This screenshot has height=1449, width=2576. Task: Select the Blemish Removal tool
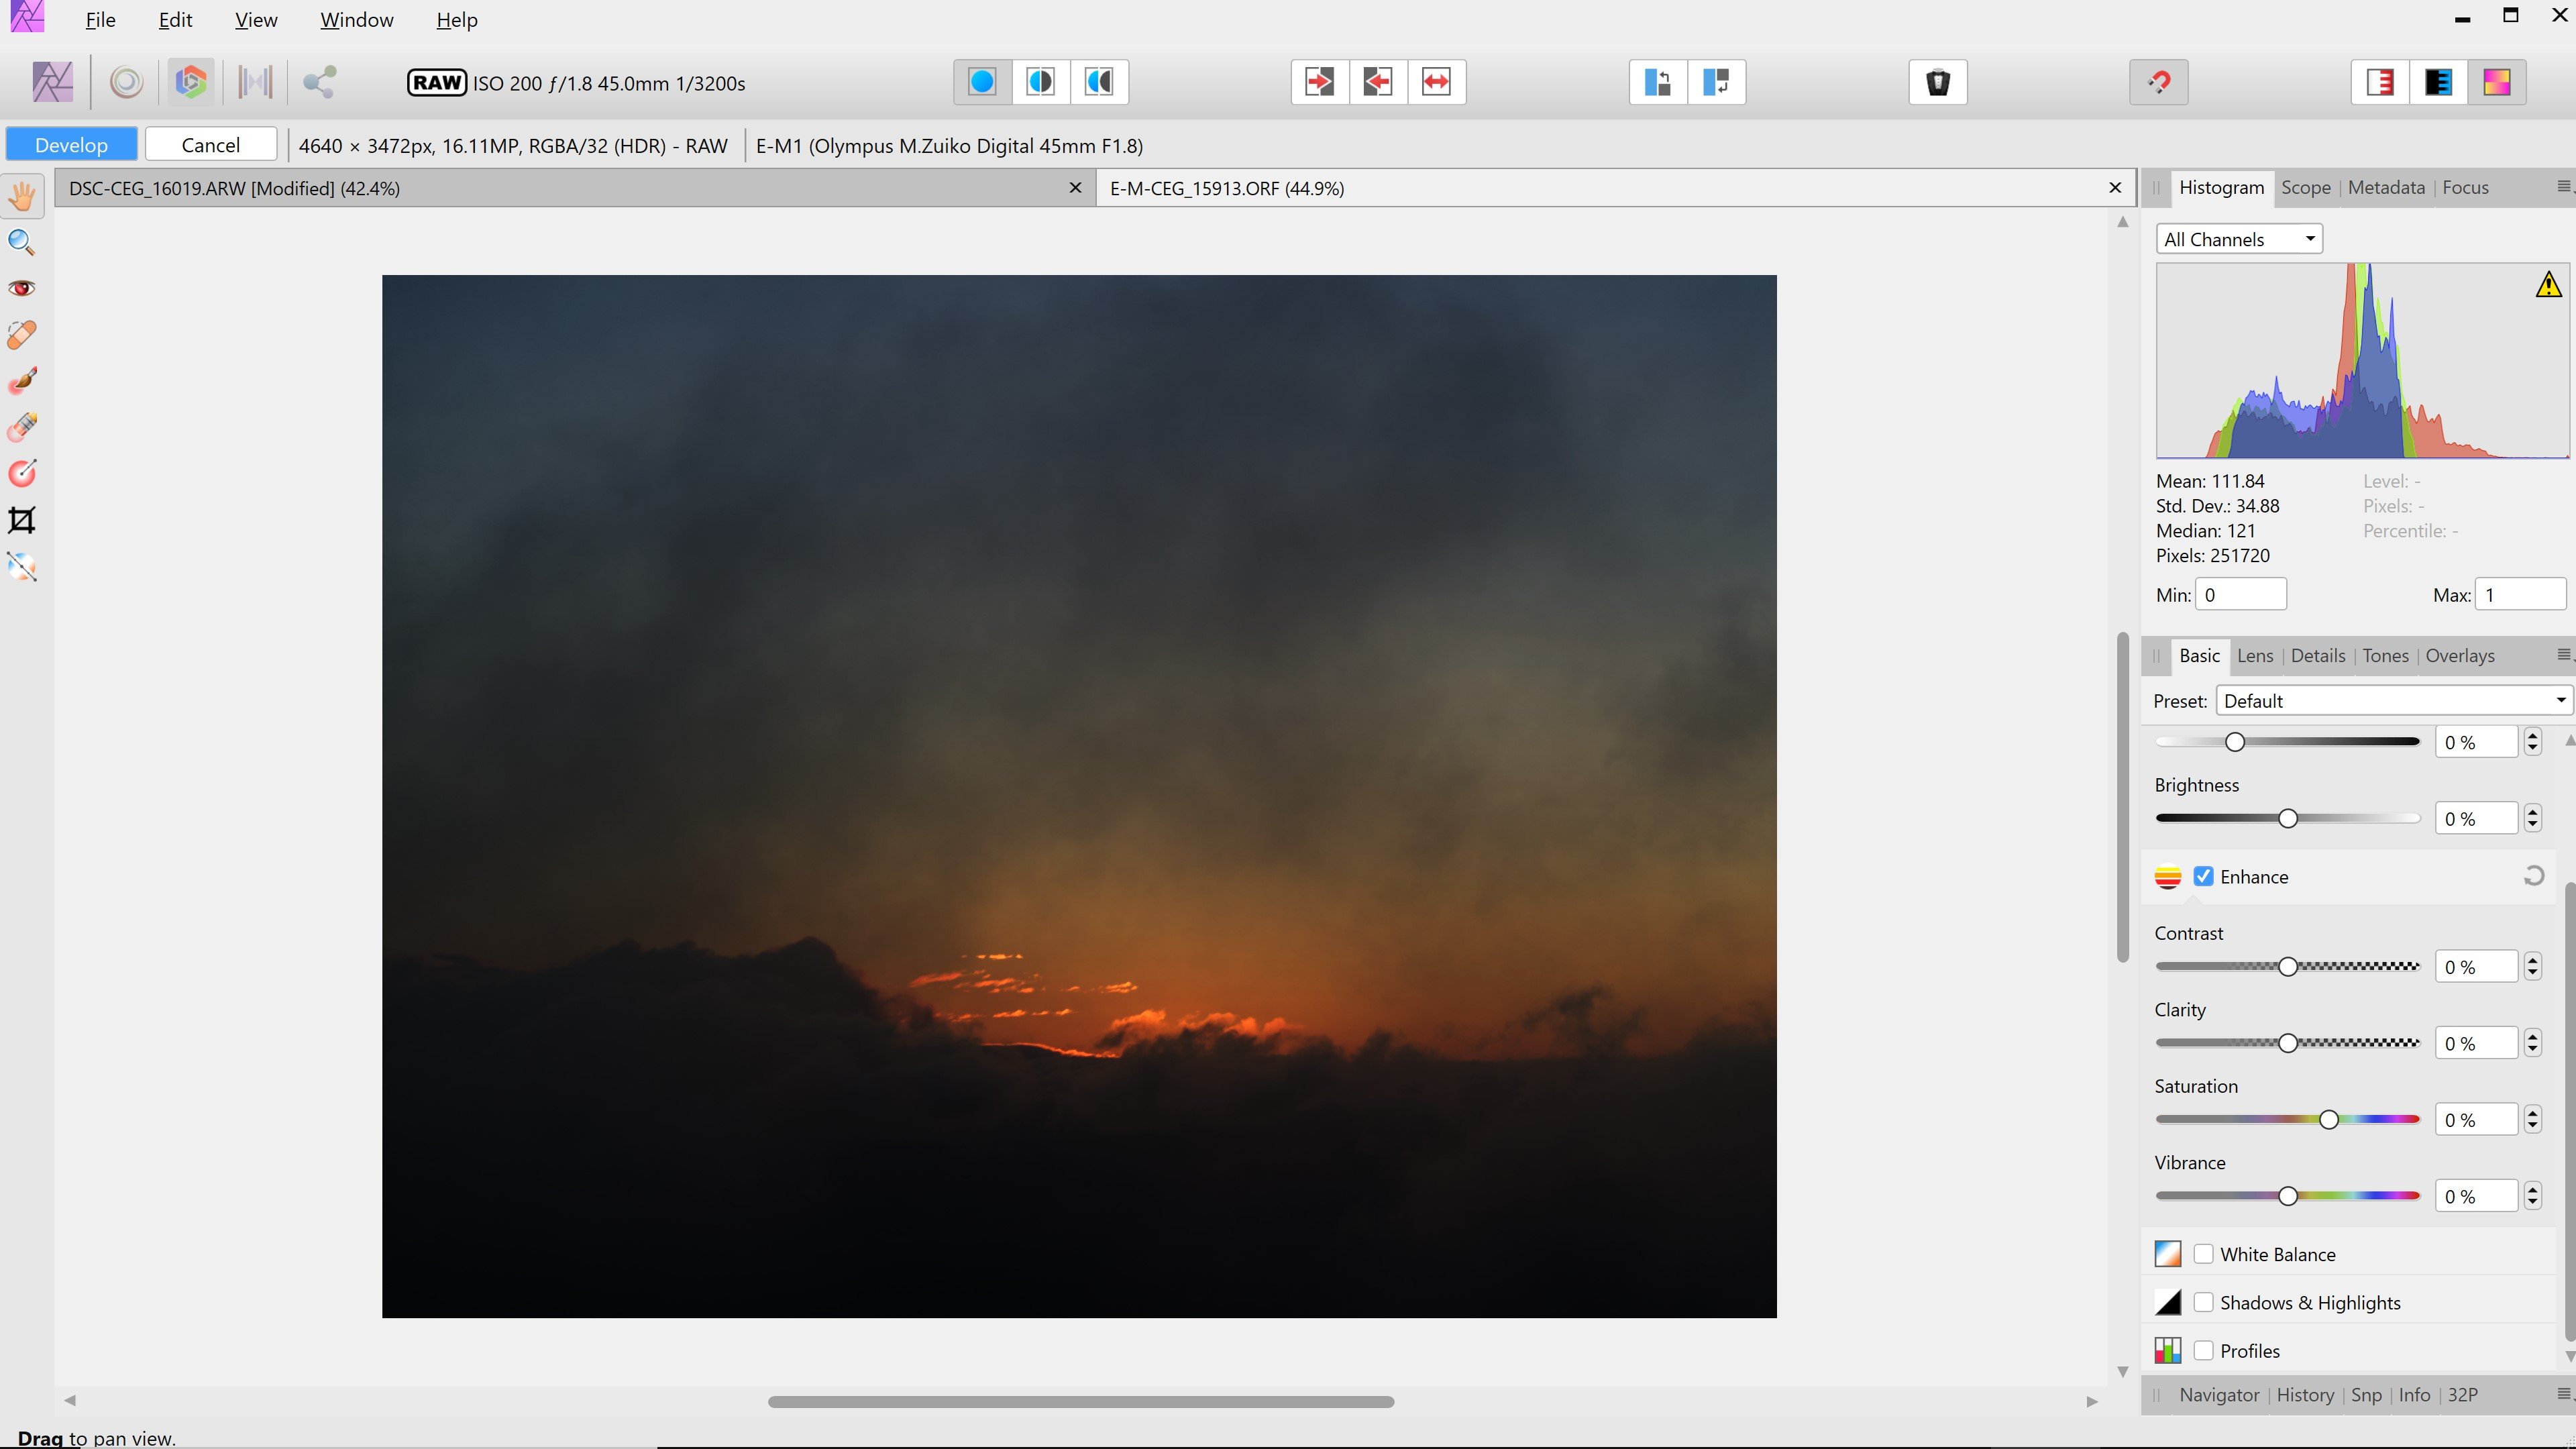tap(22, 334)
